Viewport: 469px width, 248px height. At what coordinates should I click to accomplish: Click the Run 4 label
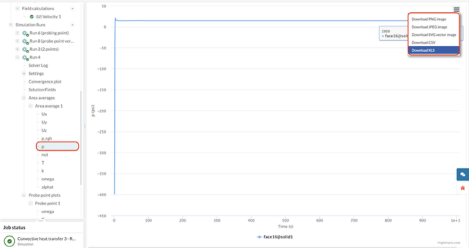pos(35,57)
